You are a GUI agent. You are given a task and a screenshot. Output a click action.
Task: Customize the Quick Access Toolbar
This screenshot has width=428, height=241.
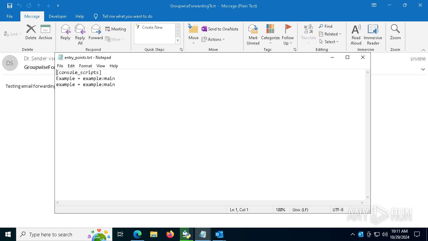click(58, 6)
